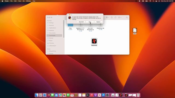Open App Store from the Dock
175x98 pixels.
point(103,95)
